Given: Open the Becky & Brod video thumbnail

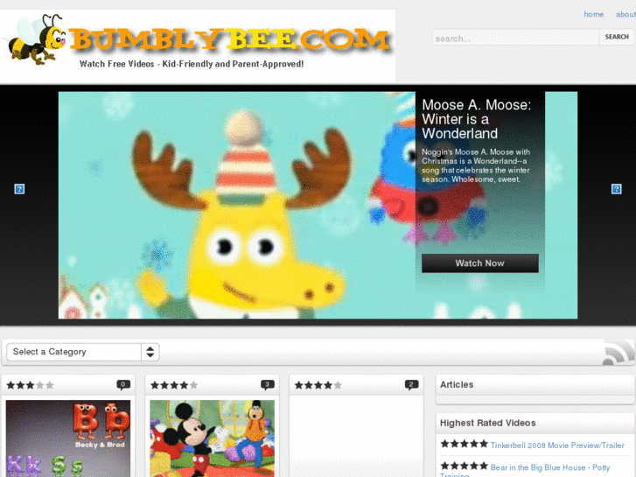Looking at the screenshot, I should [x=68, y=438].
